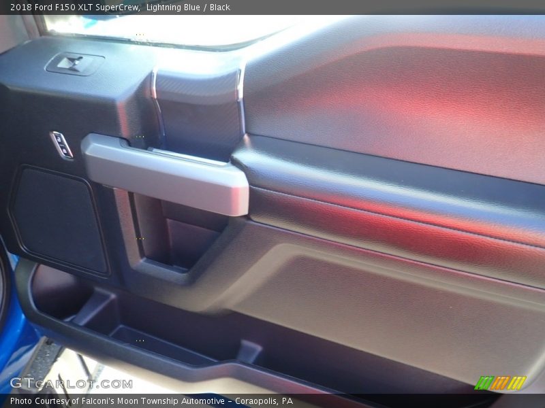
Task: Click the "Lightning Blue / Black" color label
Action: click(188, 7)
